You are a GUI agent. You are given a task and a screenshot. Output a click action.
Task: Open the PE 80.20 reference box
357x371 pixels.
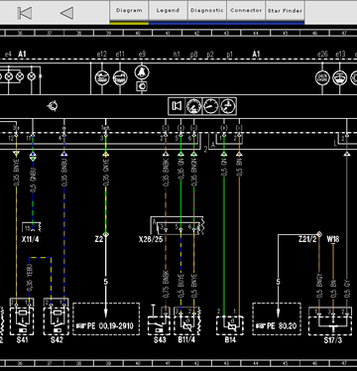277,318
